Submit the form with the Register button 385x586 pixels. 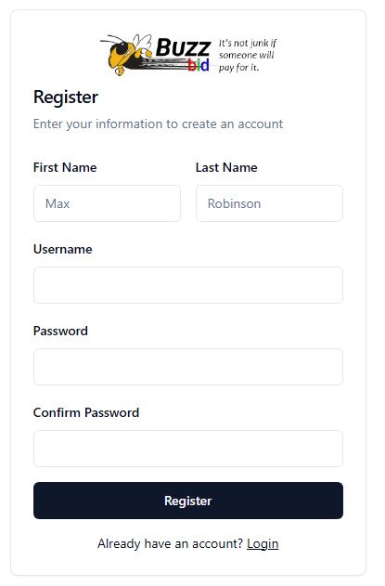pyautogui.click(x=188, y=501)
